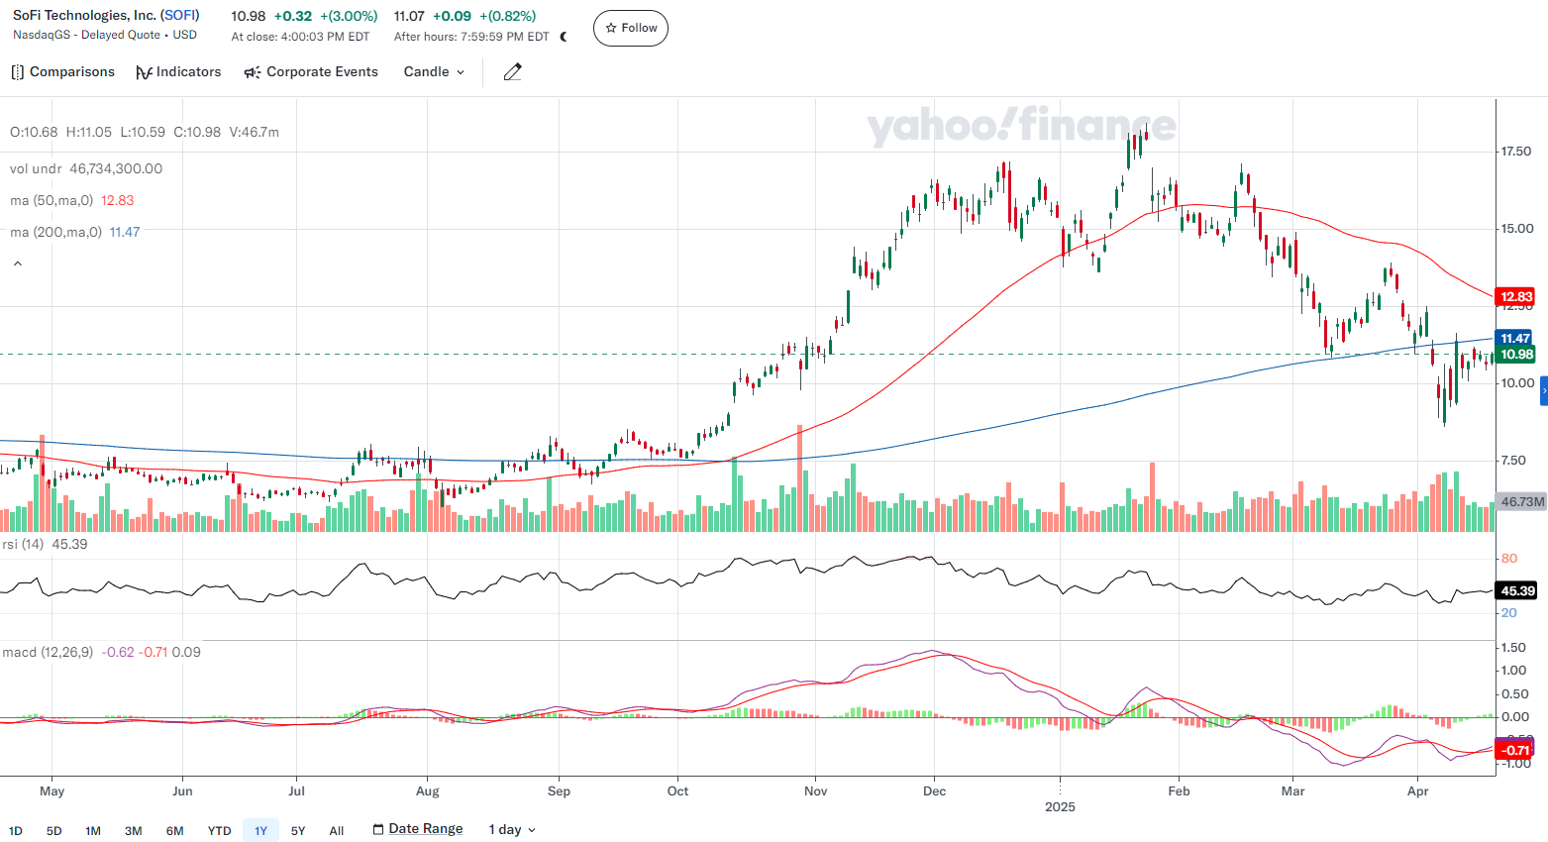1548x842 pixels.
Task: Select the ma (50,ma,0) indicator label
Action: pyautogui.click(x=52, y=200)
